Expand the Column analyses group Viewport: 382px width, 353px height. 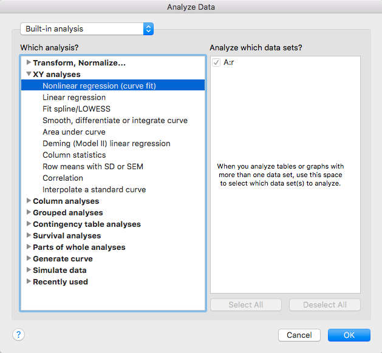tap(29, 201)
